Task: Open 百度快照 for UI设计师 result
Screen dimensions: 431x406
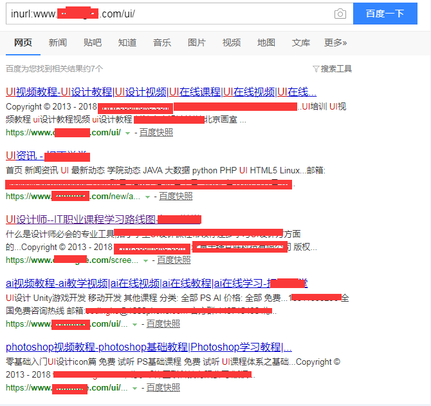Action: (x=174, y=260)
